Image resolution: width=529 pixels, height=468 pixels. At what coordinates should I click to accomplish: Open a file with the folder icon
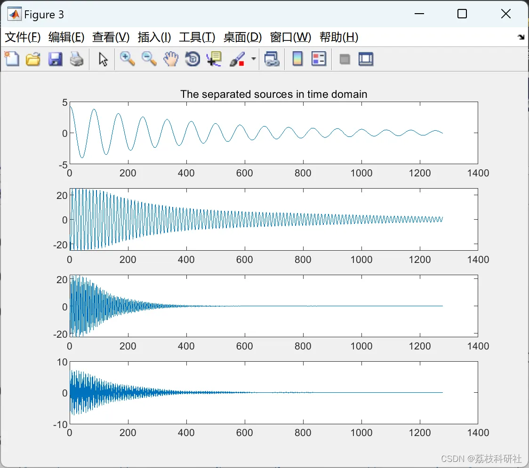point(33,59)
